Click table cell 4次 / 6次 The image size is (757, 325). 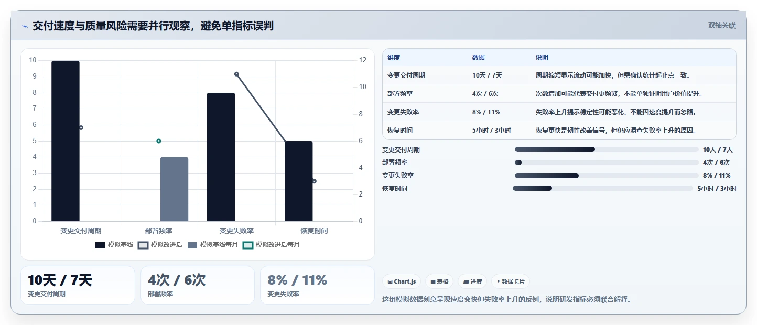point(485,94)
